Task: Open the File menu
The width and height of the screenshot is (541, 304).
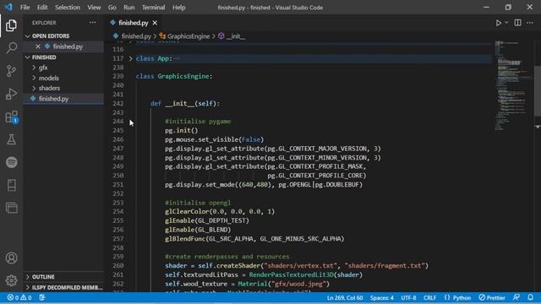Action: pos(25,8)
